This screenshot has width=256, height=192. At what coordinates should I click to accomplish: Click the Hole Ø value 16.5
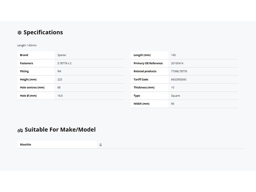60,95
